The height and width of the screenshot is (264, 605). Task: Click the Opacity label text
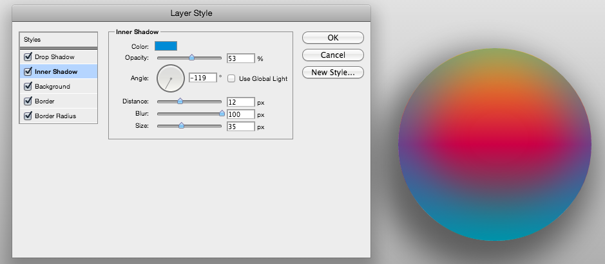pyautogui.click(x=137, y=58)
